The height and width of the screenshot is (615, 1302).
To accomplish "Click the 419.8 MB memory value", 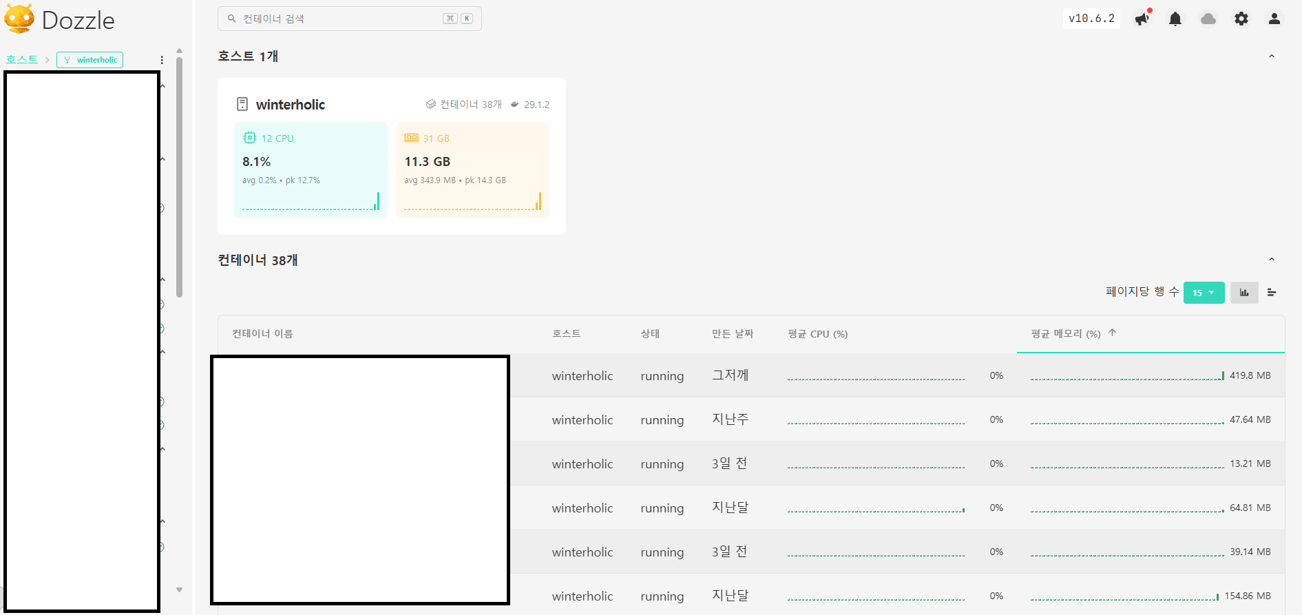I will coord(1250,375).
